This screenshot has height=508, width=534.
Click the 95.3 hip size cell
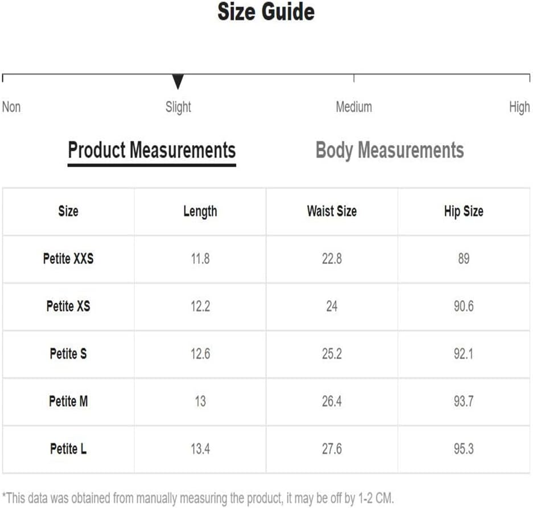[463, 449]
